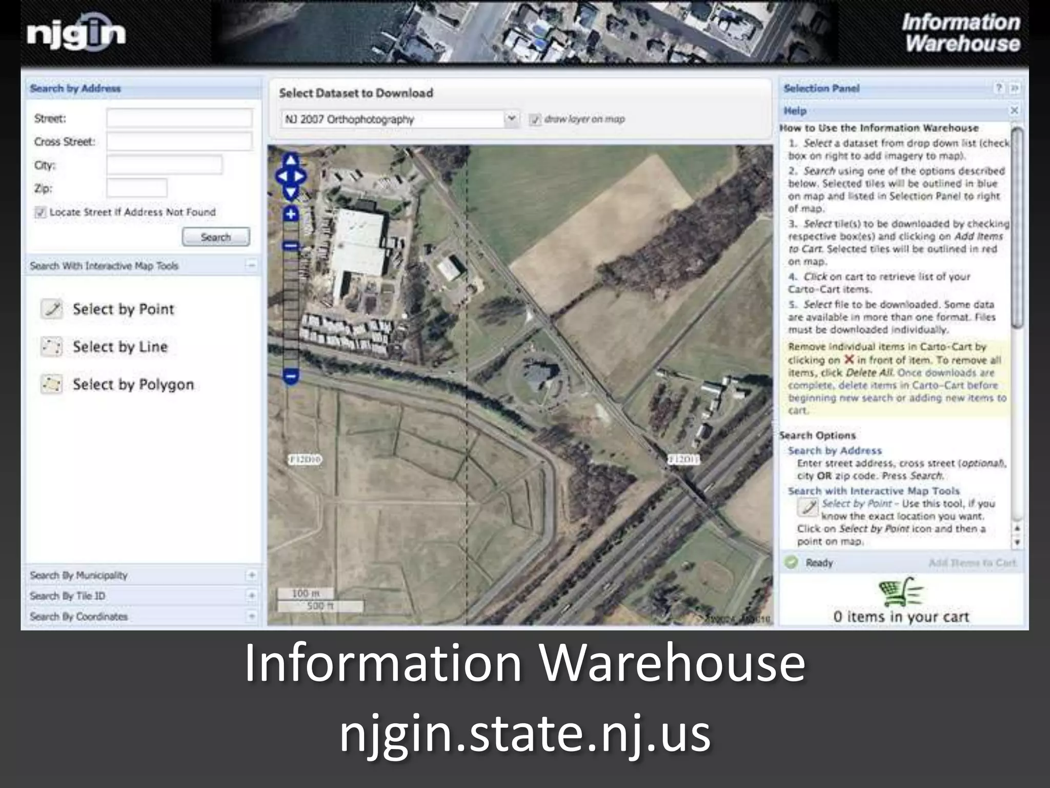Click Help panel scroll up arrow
This screenshot has height=788, width=1050.
click(1018, 528)
